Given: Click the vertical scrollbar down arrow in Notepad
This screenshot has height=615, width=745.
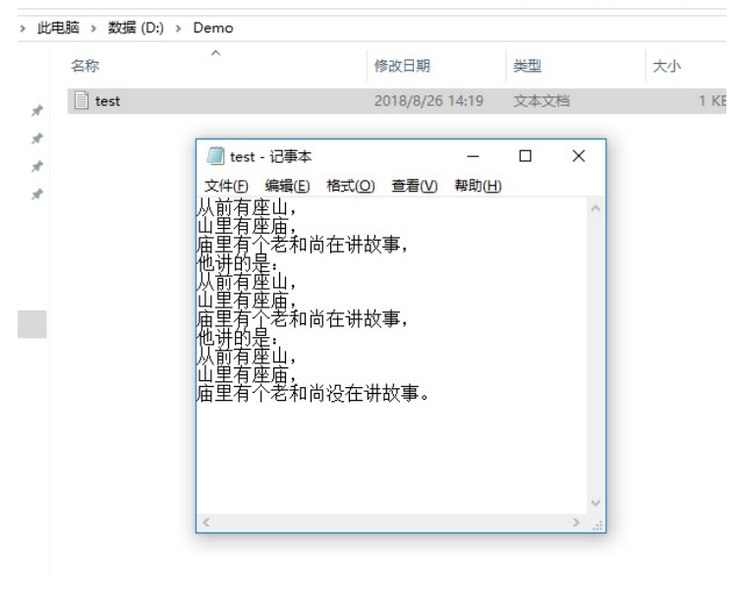Looking at the screenshot, I should 596,503.
